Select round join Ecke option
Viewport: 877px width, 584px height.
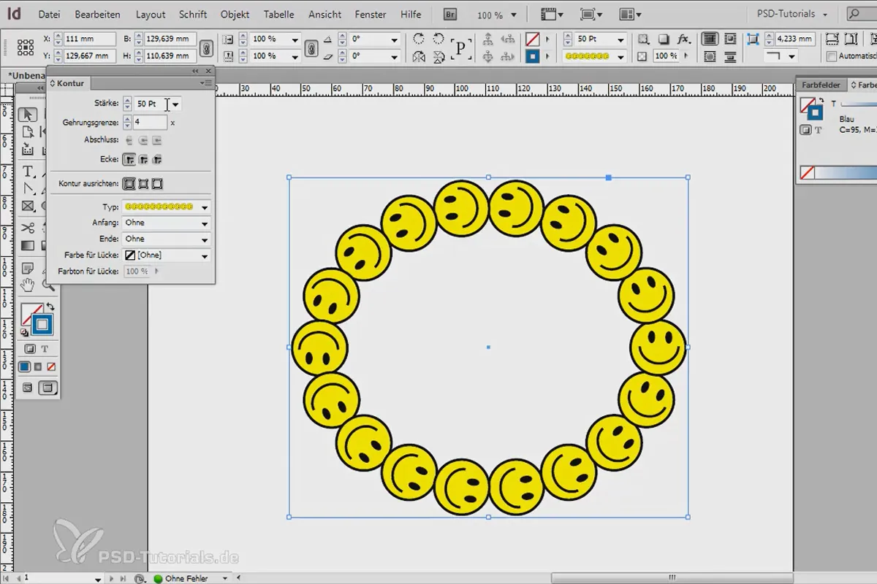click(143, 158)
